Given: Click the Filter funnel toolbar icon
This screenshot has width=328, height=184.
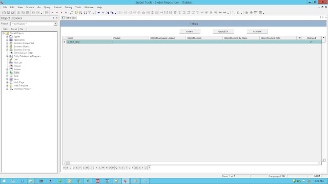Looking at the screenshot, I should [90, 13].
